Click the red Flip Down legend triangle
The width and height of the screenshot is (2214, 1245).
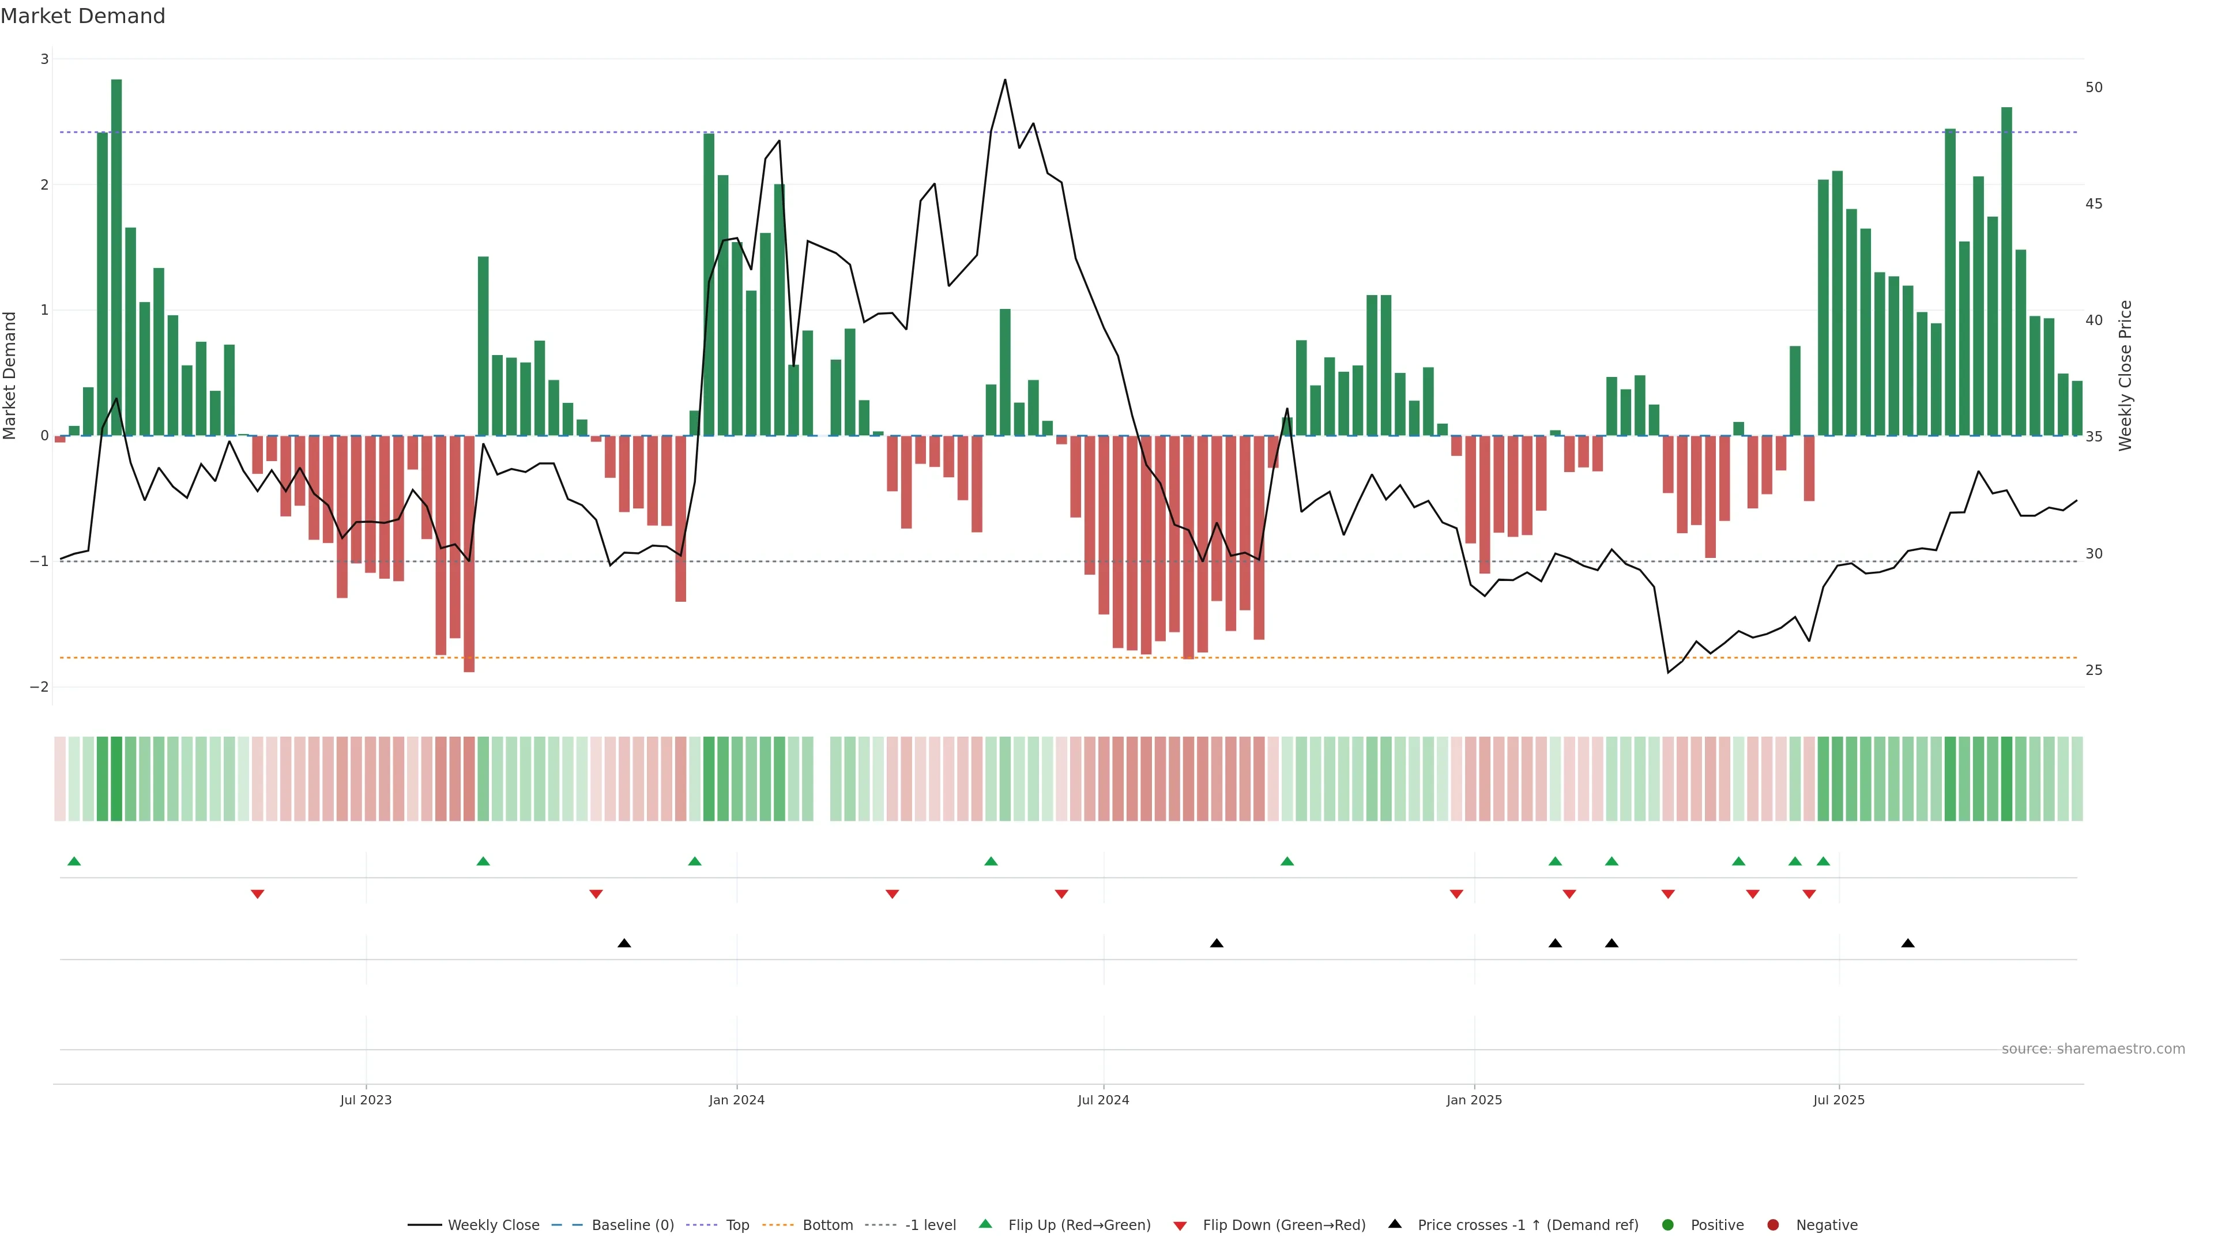[1180, 1225]
